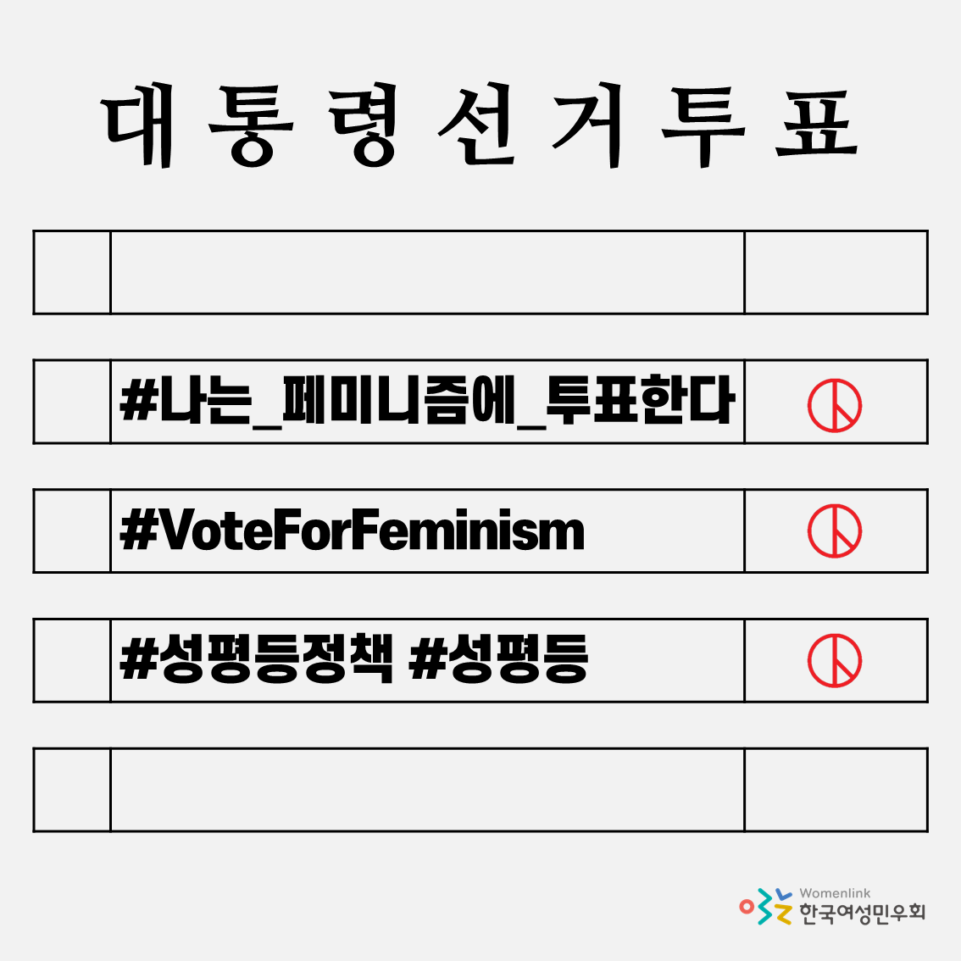Viewport: 961px width, 961px height.
Task: Click the red vote stamp beside #나는_페미니즘에_투표한다
Action: [x=835, y=405]
